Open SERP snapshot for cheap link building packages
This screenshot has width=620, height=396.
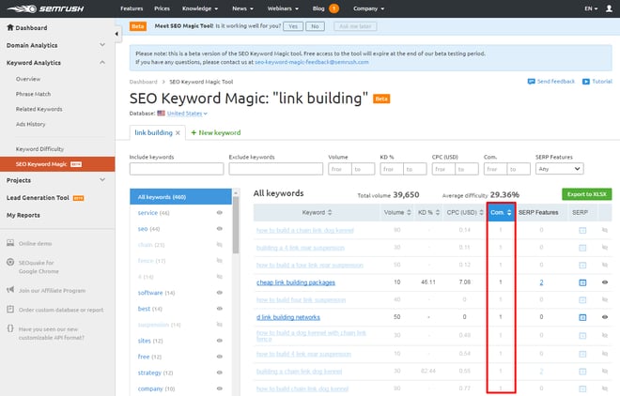[x=582, y=282]
